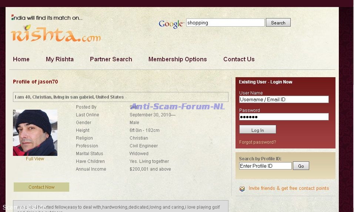Select the Password input field
Viewport: 354px width, 212px height.
click(x=284, y=117)
